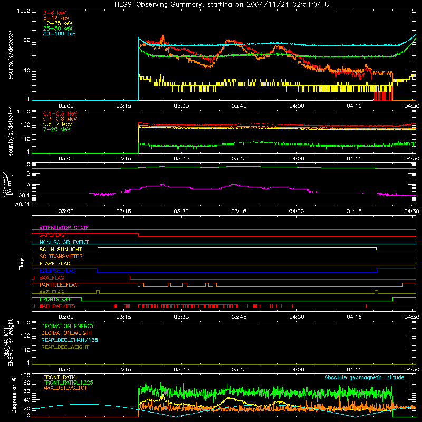The width and height of the screenshot is (422, 422).
Task: Click the vertical Flags axis label
Action: point(21,263)
